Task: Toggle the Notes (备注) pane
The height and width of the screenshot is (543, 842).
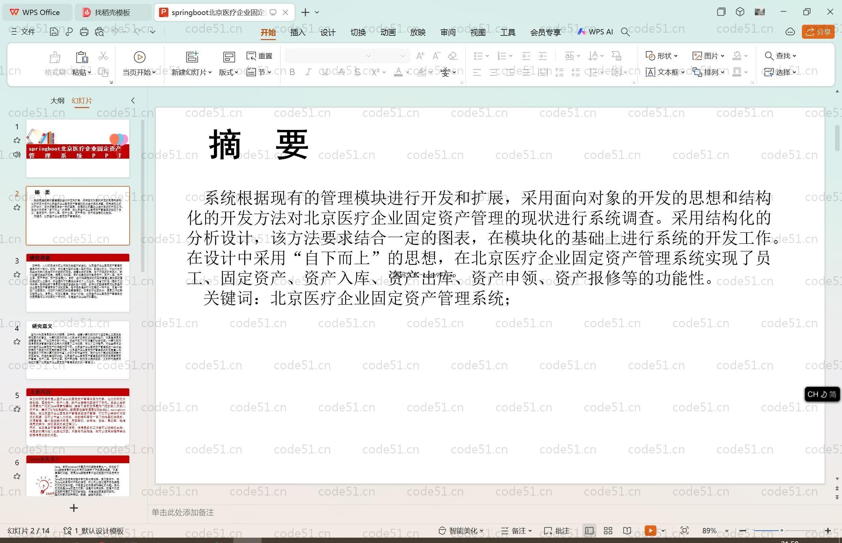Action: pyautogui.click(x=517, y=531)
